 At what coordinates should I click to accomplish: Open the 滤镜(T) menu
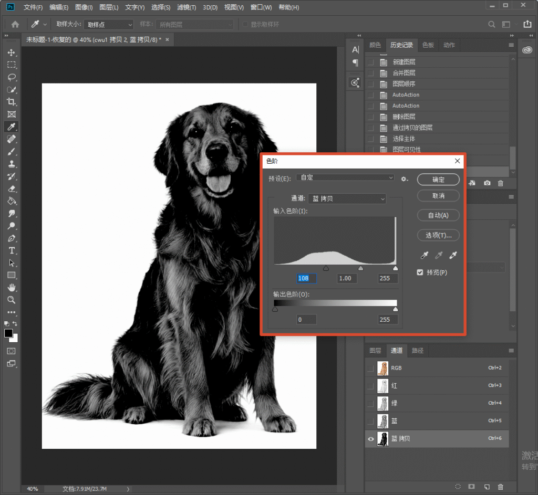click(187, 7)
